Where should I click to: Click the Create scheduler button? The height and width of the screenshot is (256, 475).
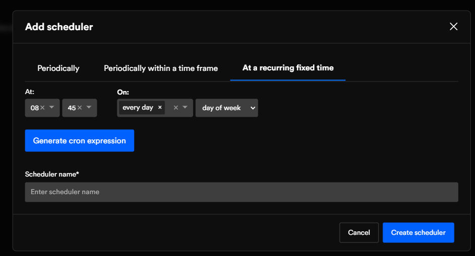click(418, 232)
